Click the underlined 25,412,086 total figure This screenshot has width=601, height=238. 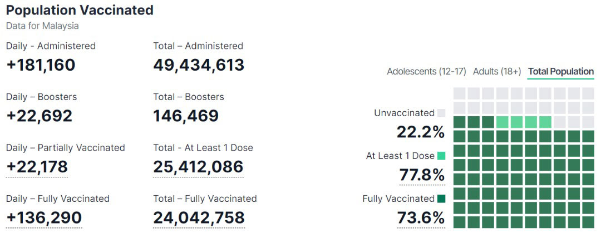pos(198,167)
